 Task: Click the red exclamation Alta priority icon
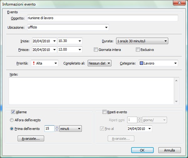click(34, 63)
